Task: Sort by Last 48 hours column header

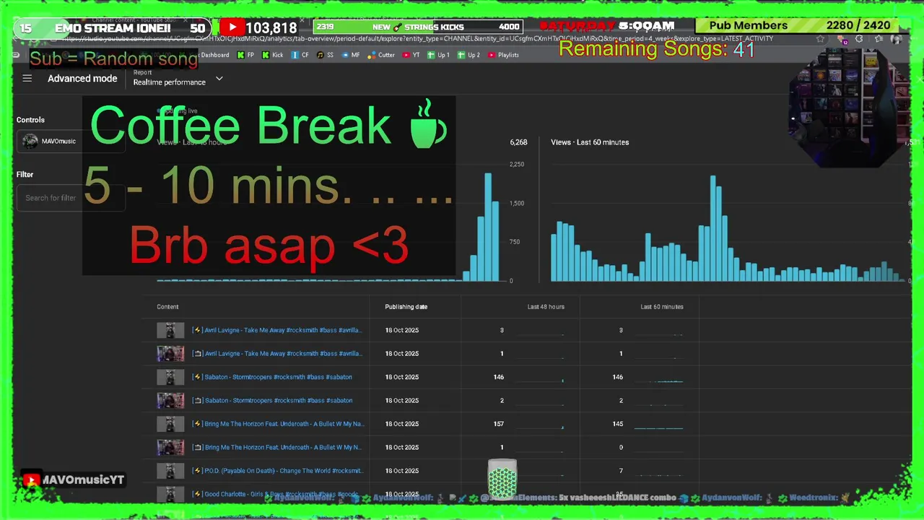Action: point(546,307)
